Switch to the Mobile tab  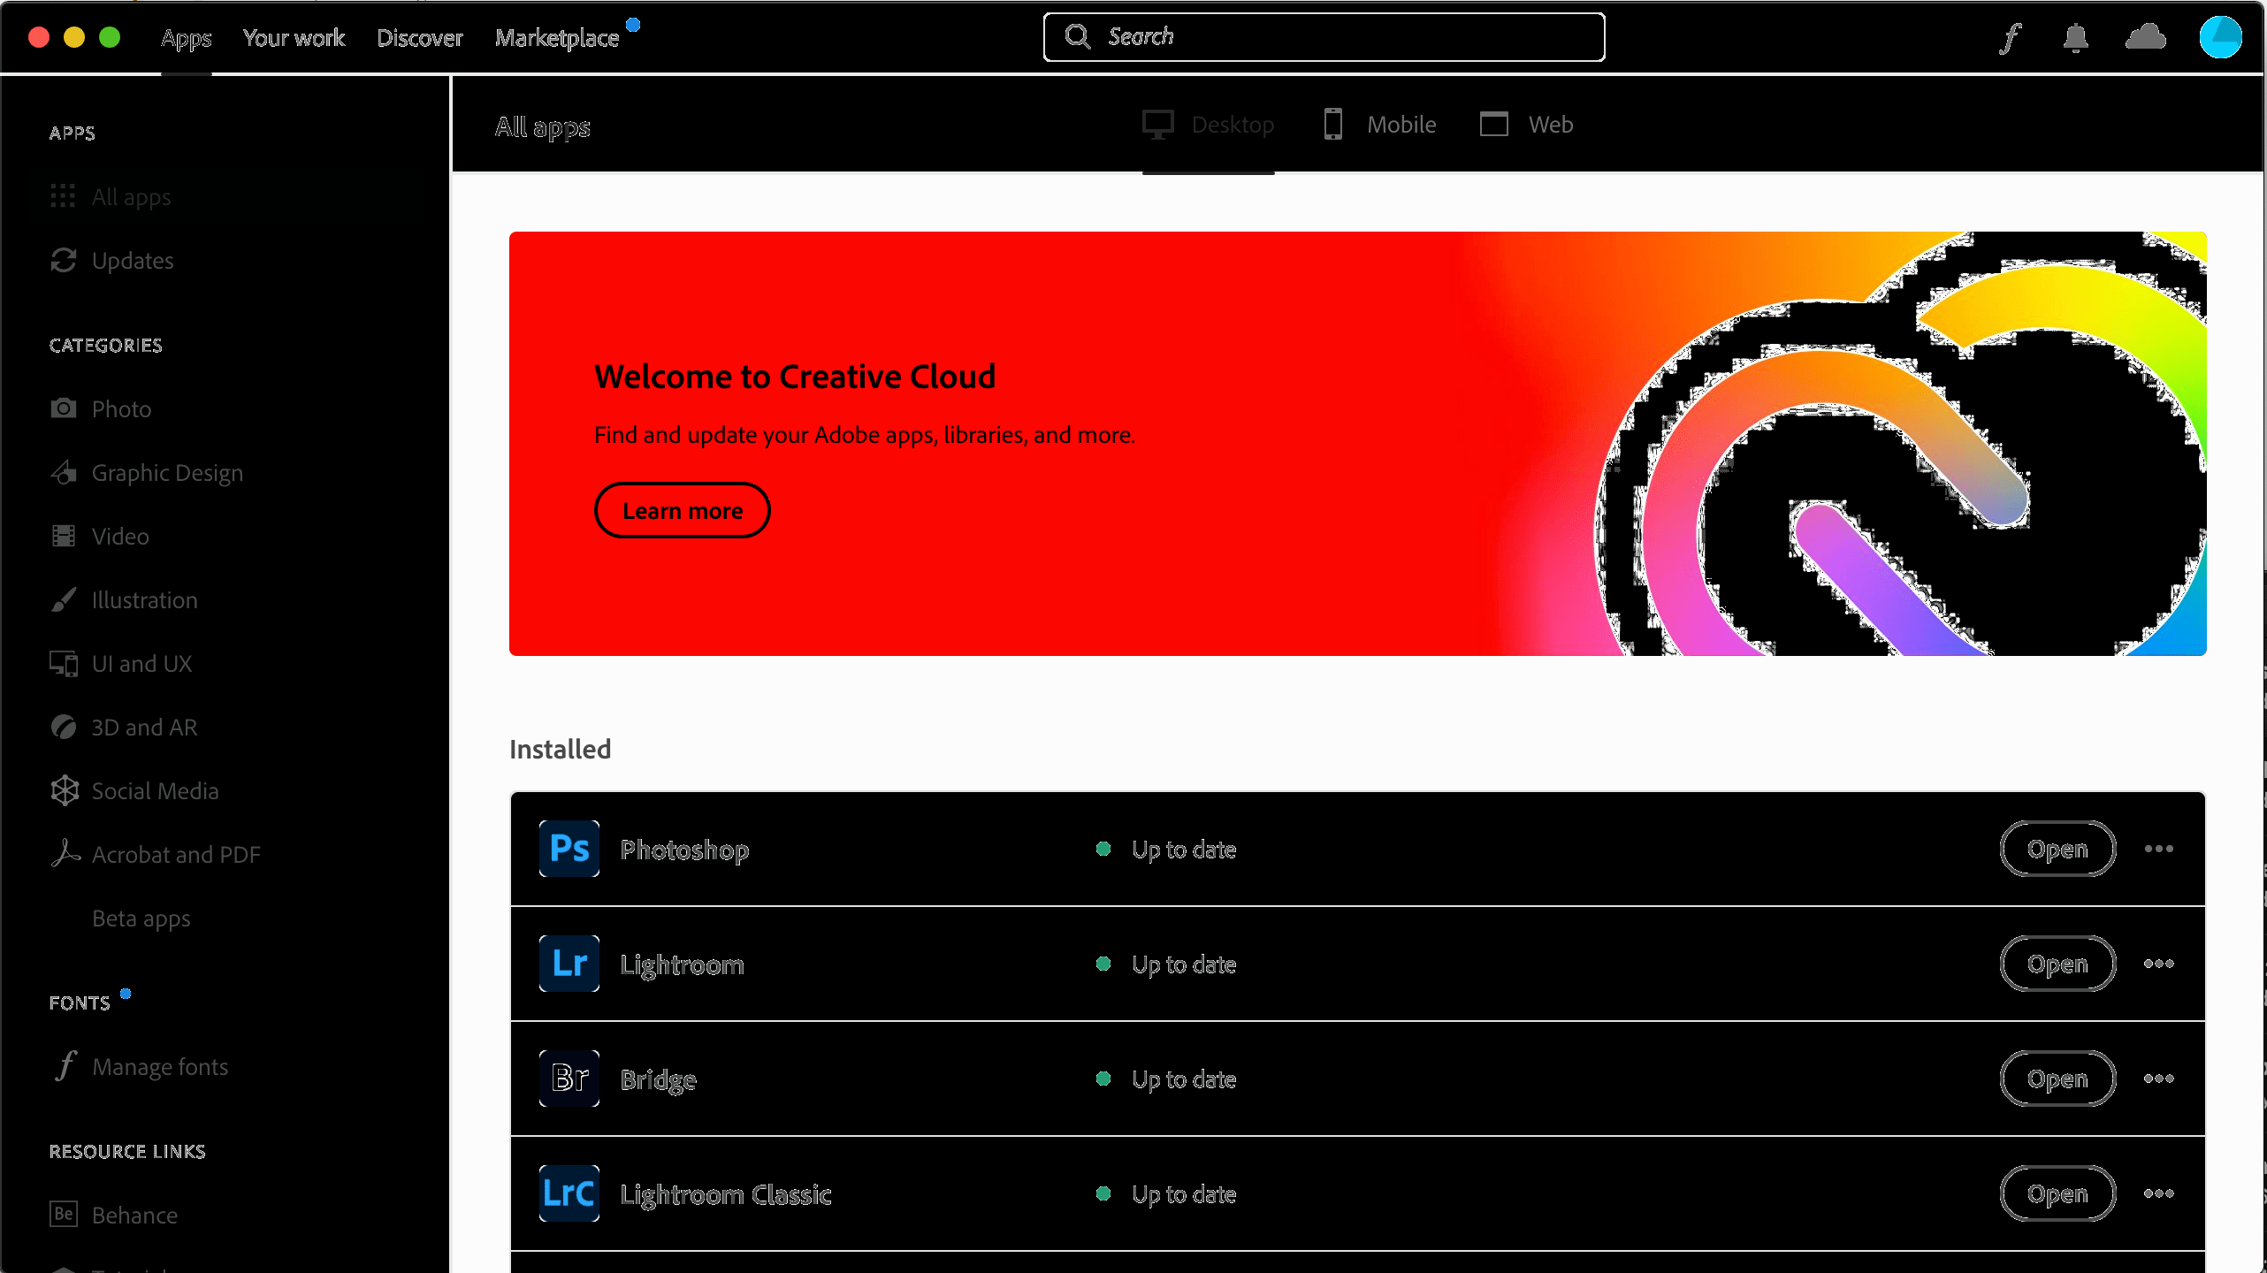(1381, 125)
